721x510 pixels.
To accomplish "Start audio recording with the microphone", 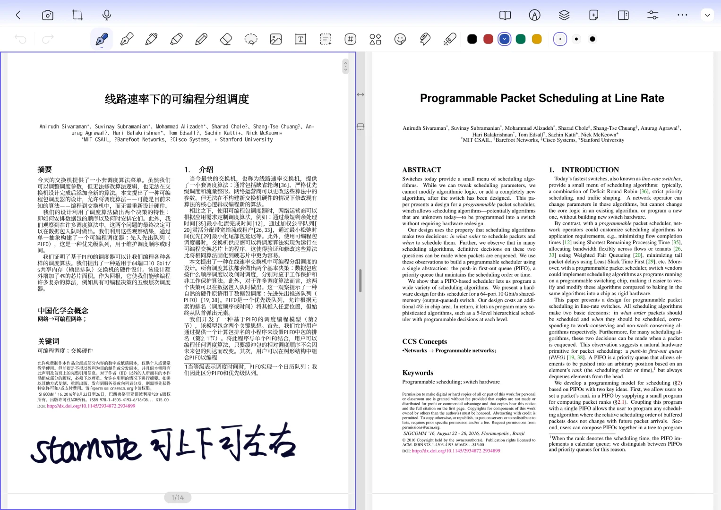I will [106, 15].
